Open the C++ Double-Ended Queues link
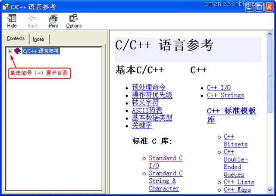Image resolution: width=276 pixels, height=196 pixels. (236, 163)
